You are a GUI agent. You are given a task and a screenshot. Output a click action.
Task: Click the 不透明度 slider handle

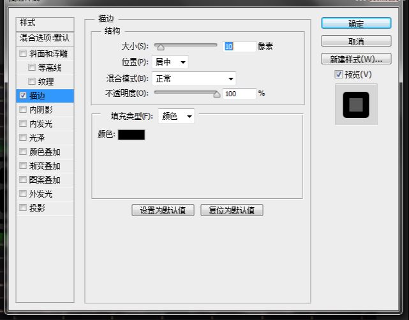tap(217, 94)
